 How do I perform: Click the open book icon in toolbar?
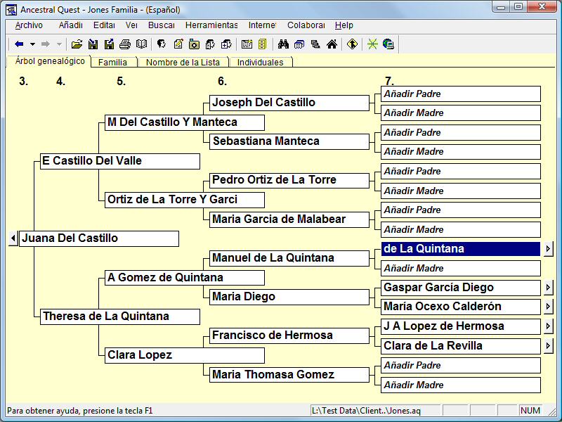142,44
